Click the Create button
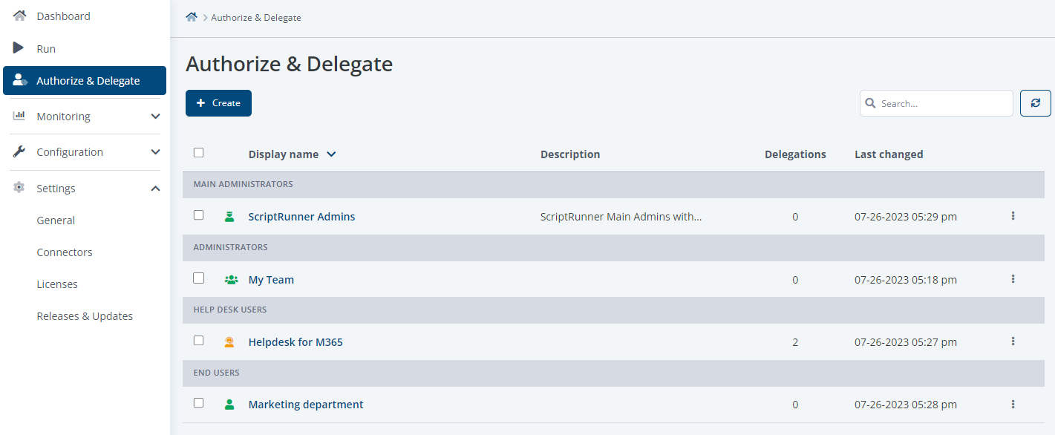Viewport: 1055px width, 435px height. point(218,103)
